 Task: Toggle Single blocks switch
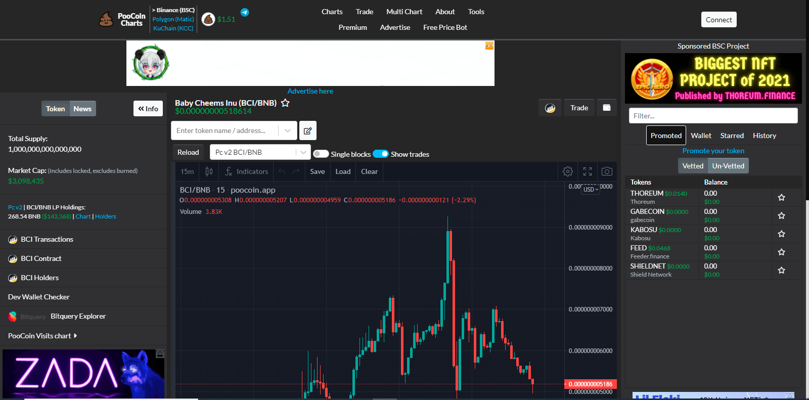click(x=321, y=154)
